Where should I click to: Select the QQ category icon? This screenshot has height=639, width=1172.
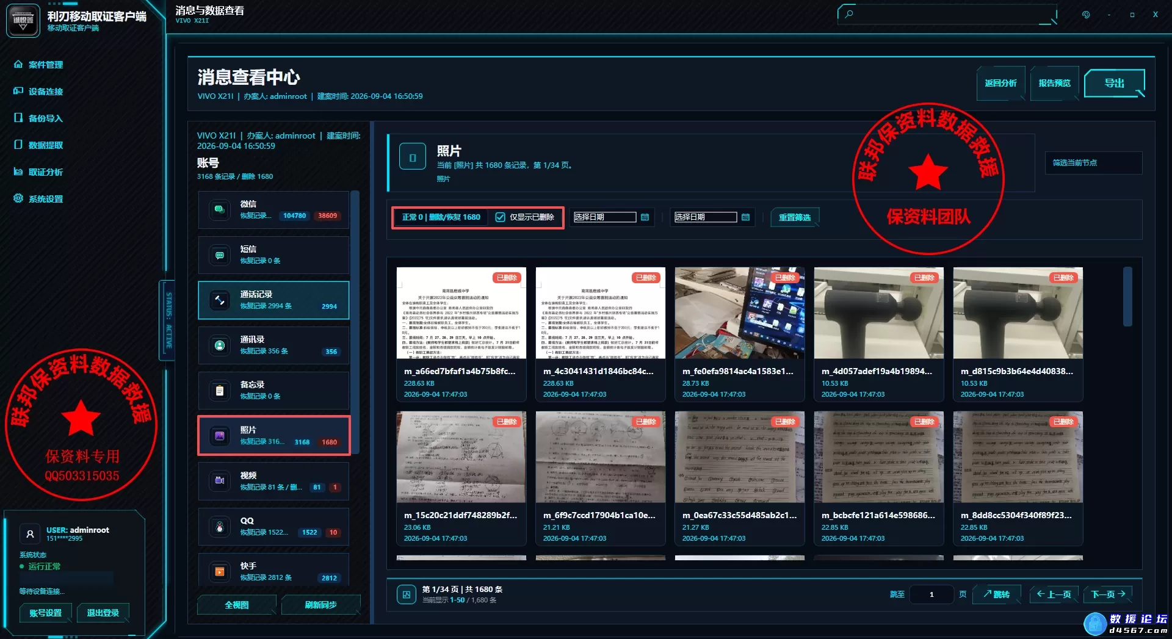[x=220, y=527]
